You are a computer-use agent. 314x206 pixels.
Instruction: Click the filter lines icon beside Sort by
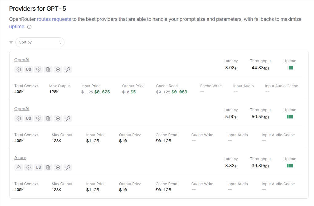(11, 42)
